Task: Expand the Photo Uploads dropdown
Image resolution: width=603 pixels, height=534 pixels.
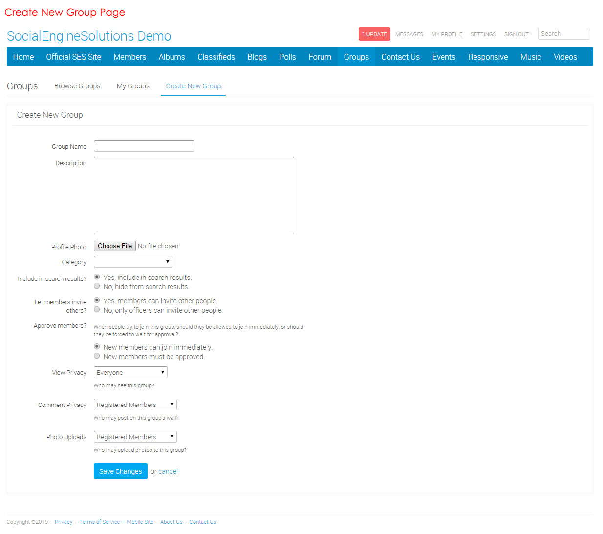Action: pos(135,437)
